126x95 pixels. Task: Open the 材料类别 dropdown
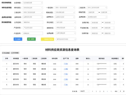[33, 8]
